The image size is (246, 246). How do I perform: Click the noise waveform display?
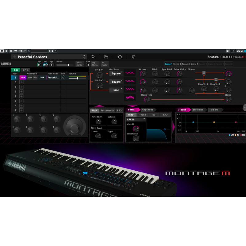tap(130, 97)
